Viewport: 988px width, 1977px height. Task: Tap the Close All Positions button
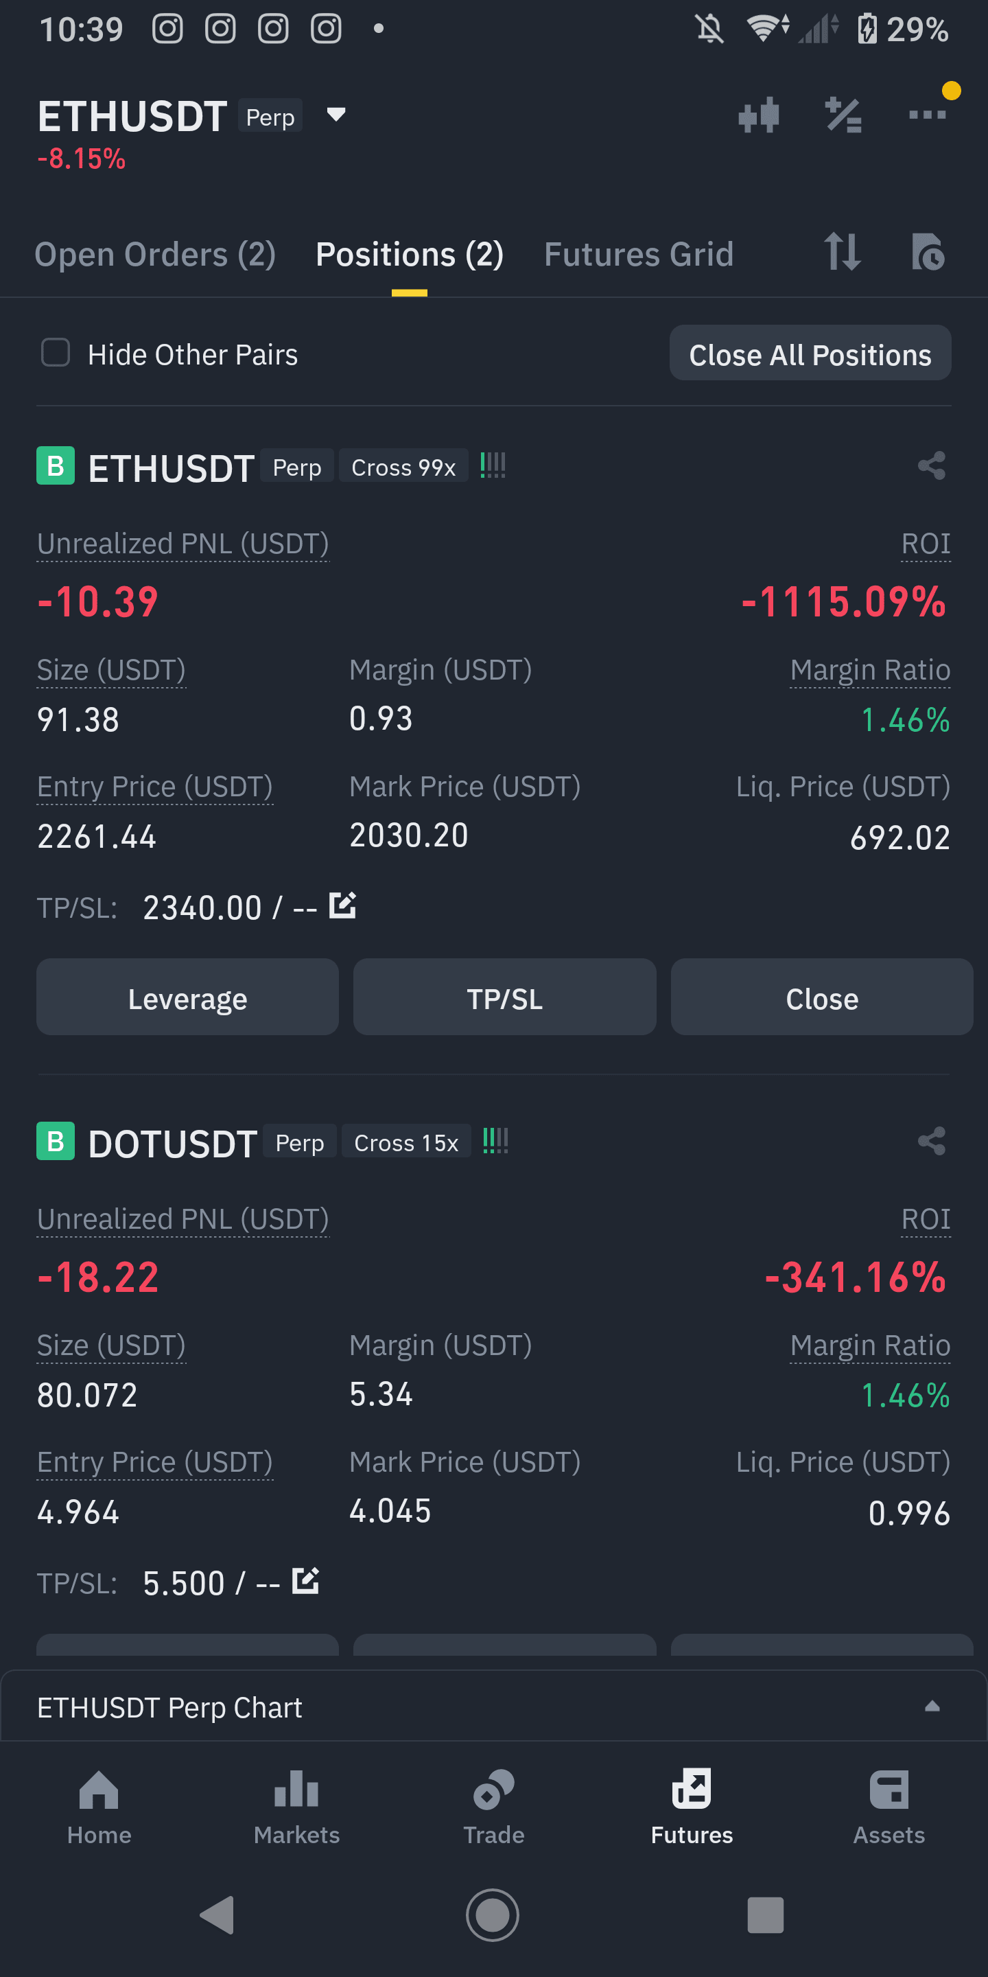[810, 354]
